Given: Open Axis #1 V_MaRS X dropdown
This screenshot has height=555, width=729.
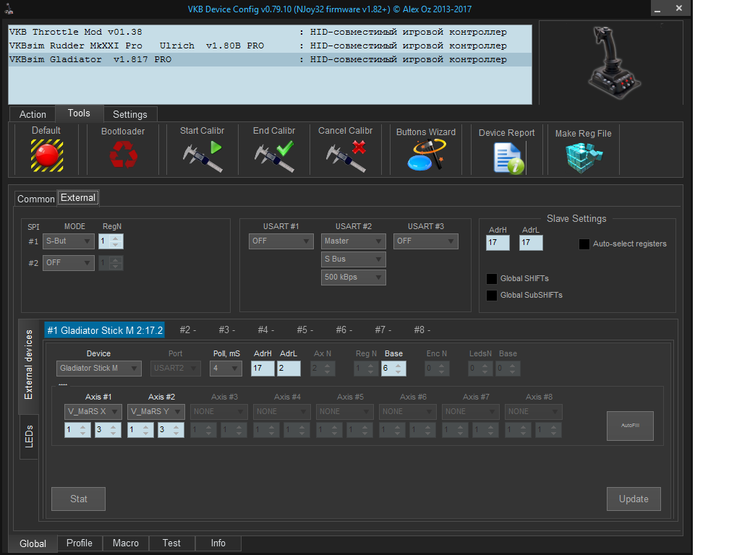Looking at the screenshot, I should (93, 411).
